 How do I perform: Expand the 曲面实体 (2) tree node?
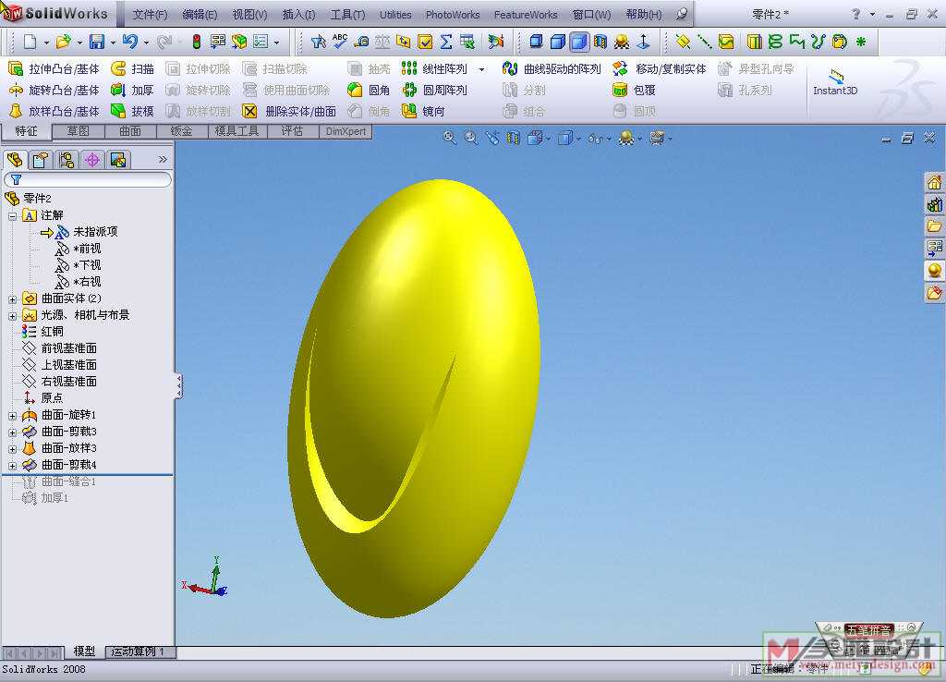point(12,299)
